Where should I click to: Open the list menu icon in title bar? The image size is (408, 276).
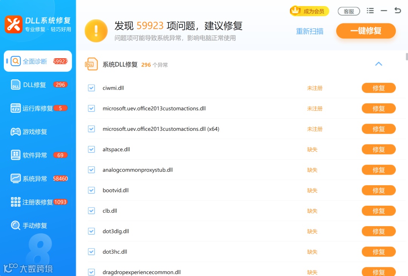(x=370, y=11)
